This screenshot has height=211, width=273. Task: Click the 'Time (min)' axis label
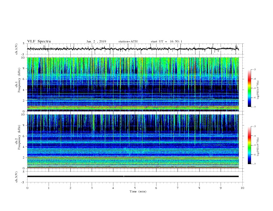pos(138,191)
